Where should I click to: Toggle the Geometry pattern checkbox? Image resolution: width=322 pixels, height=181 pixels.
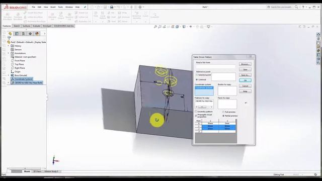click(x=196, y=112)
